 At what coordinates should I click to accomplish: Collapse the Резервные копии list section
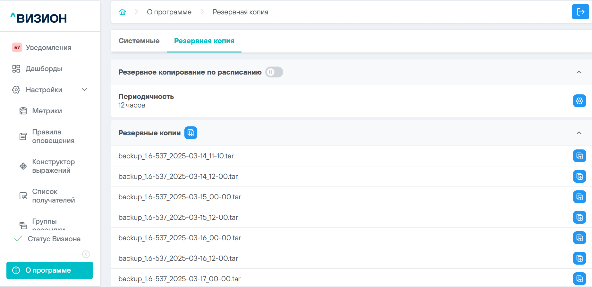579,133
